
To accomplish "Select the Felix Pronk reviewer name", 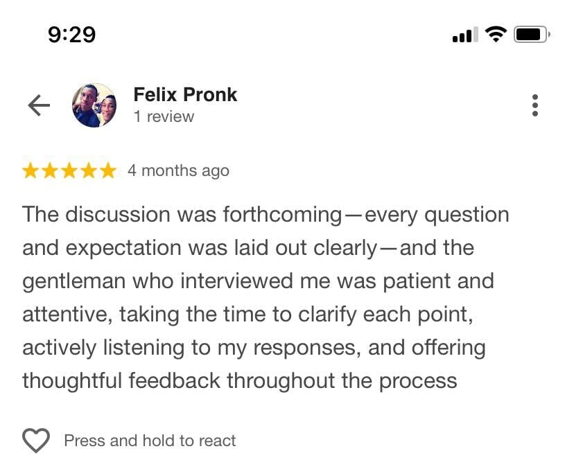I will click(x=185, y=95).
